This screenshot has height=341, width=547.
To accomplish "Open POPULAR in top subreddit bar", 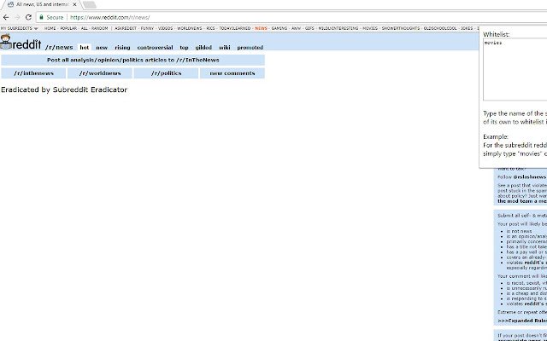I will pyautogui.click(x=68, y=28).
